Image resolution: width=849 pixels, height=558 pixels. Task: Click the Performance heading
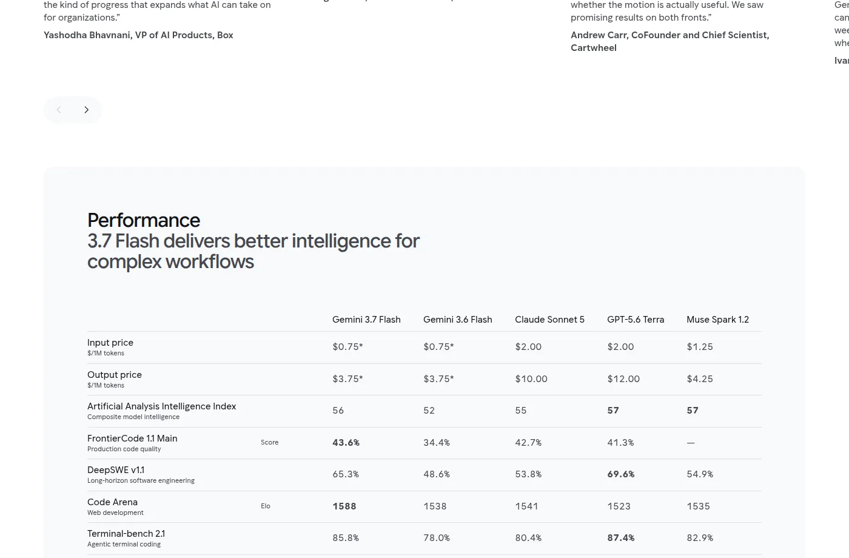144,220
